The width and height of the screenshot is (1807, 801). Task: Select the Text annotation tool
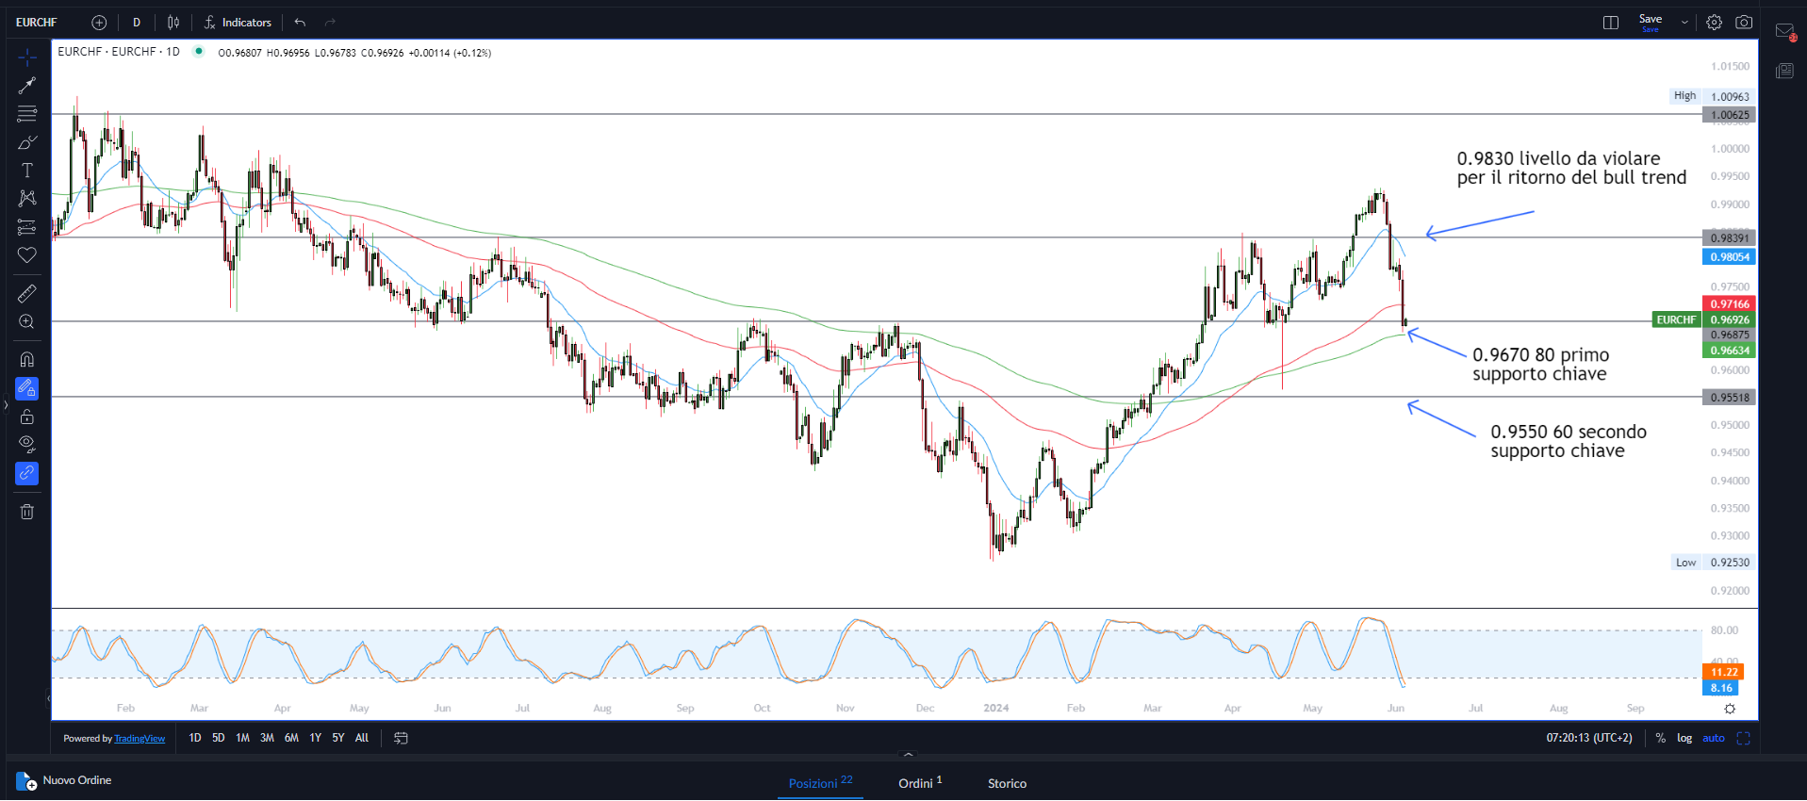(x=27, y=171)
